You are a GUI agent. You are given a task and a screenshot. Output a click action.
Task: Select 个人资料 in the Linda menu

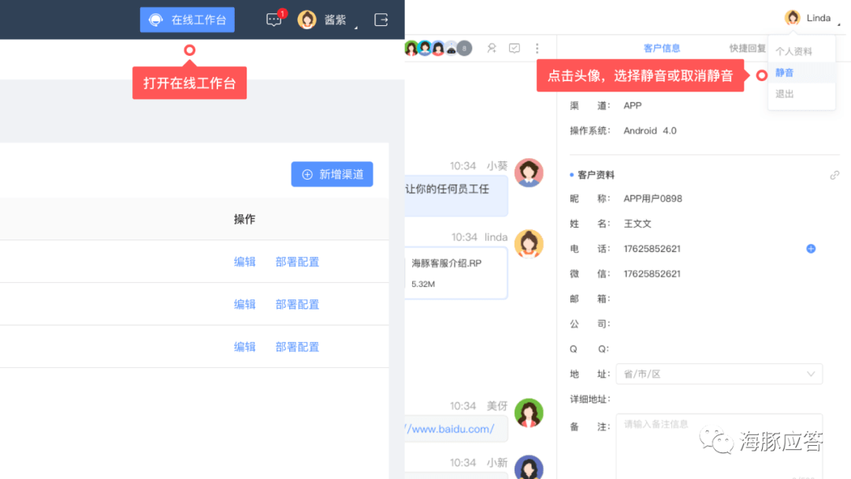click(793, 51)
